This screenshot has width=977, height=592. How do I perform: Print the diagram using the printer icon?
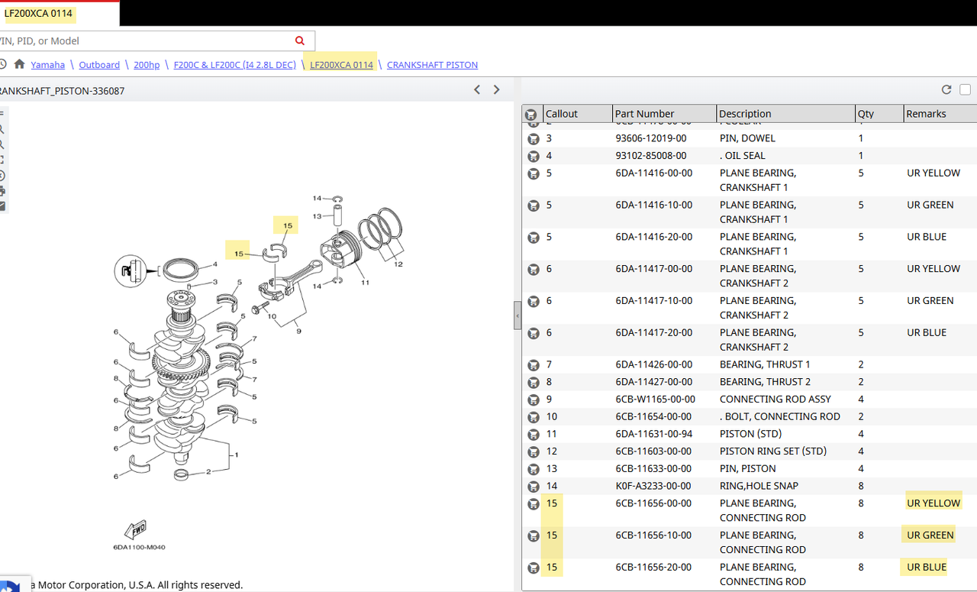[x=2, y=191]
